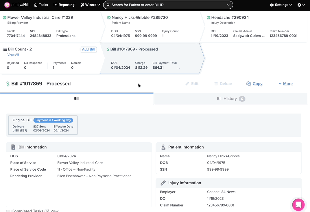
Task: Open the user account menu
Action: point(301,5)
